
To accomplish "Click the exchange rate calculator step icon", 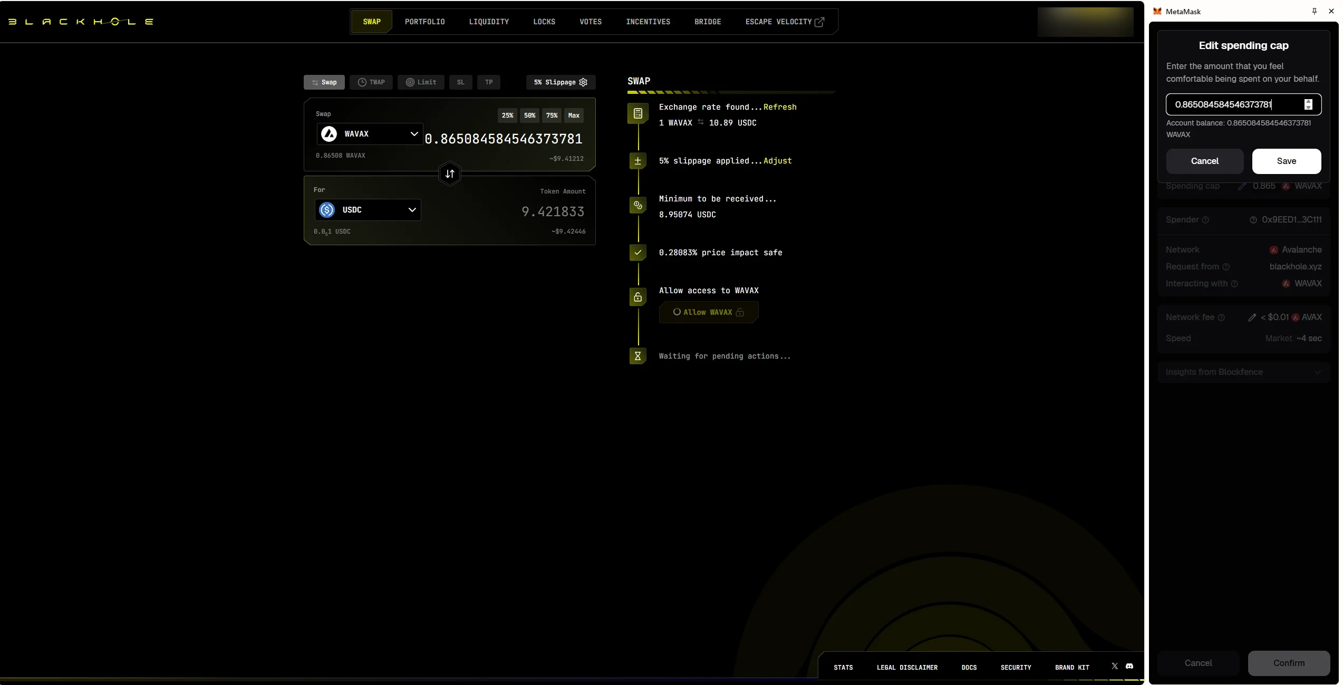I will pyautogui.click(x=637, y=113).
